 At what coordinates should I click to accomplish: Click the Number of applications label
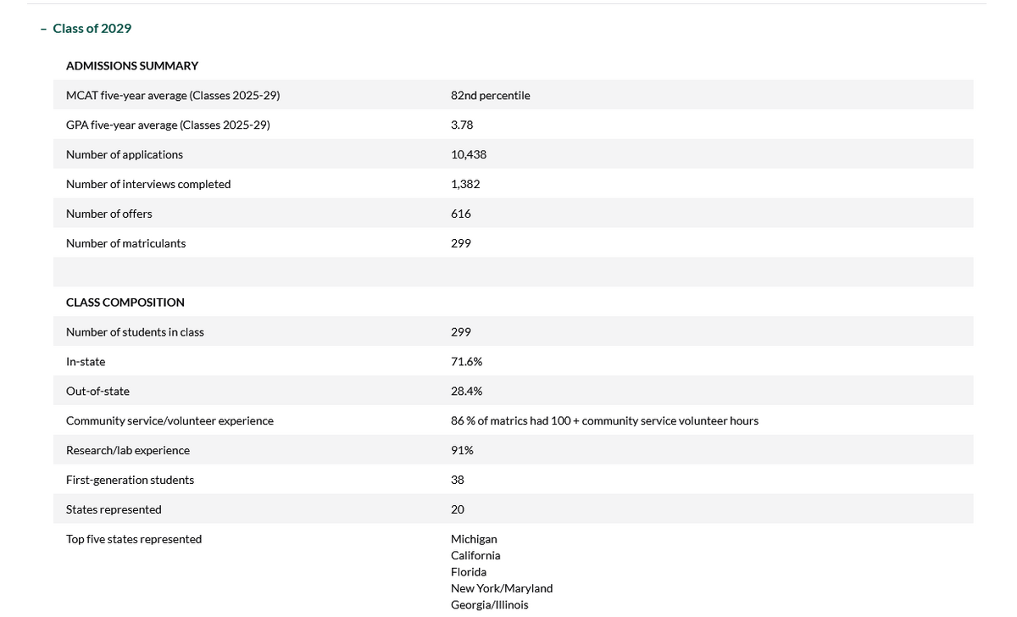coord(125,155)
